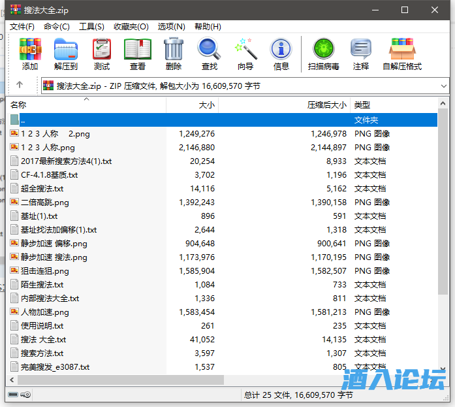Launch the 向导 (Wizard) wand icon
The height and width of the screenshot is (407, 455).
[x=245, y=54]
